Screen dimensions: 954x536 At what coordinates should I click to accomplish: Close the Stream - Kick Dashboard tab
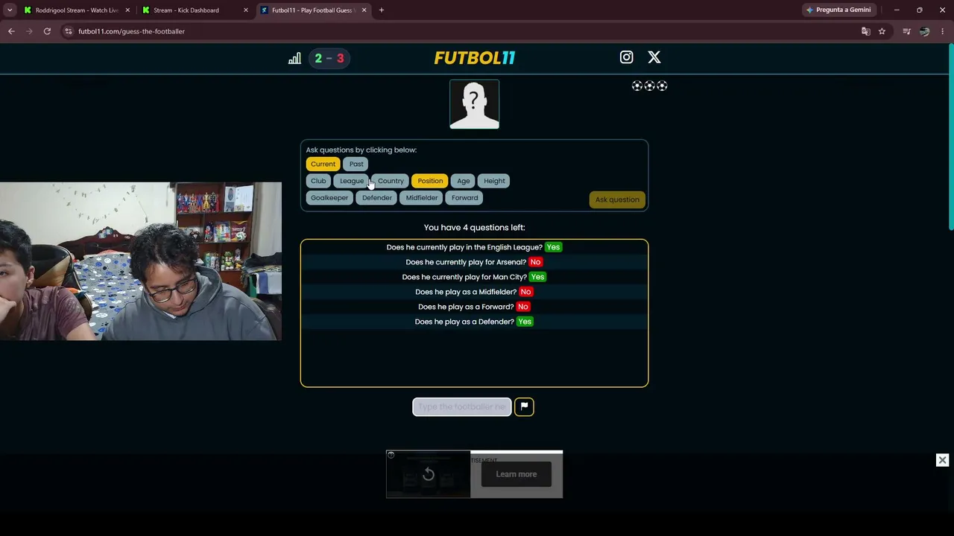[245, 10]
